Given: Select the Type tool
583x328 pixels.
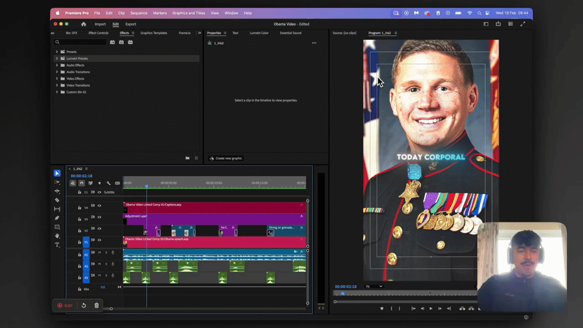Looking at the screenshot, I should coord(57,245).
